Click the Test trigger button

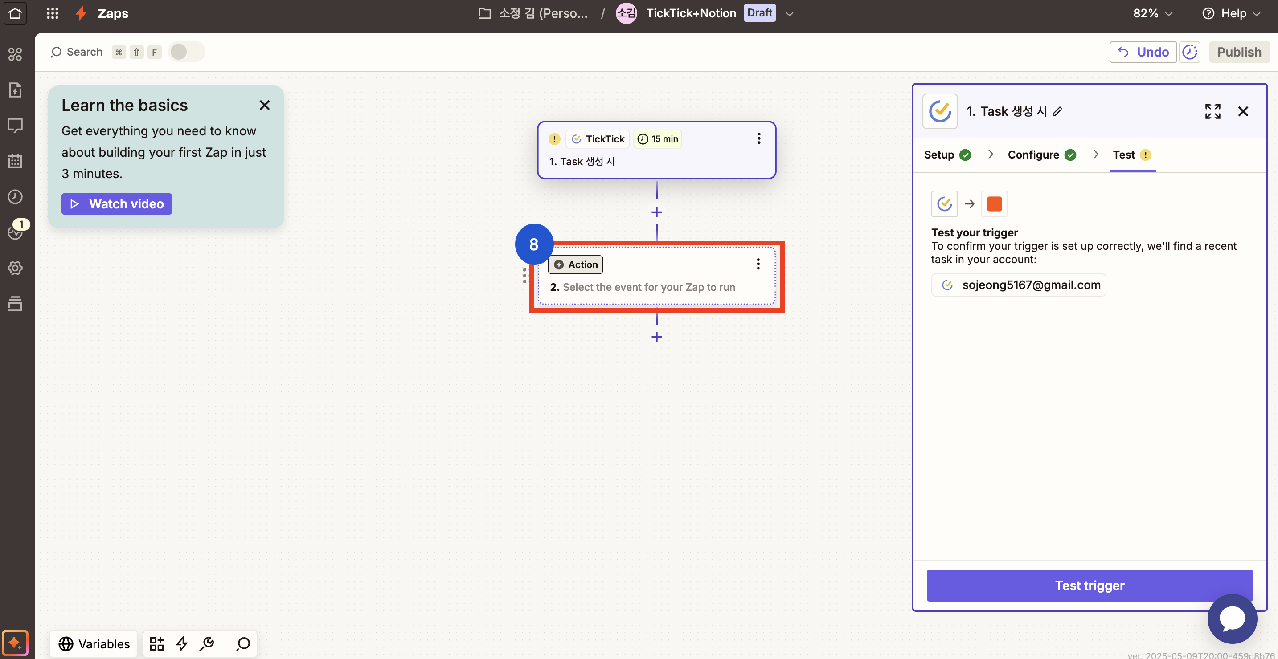coord(1090,585)
